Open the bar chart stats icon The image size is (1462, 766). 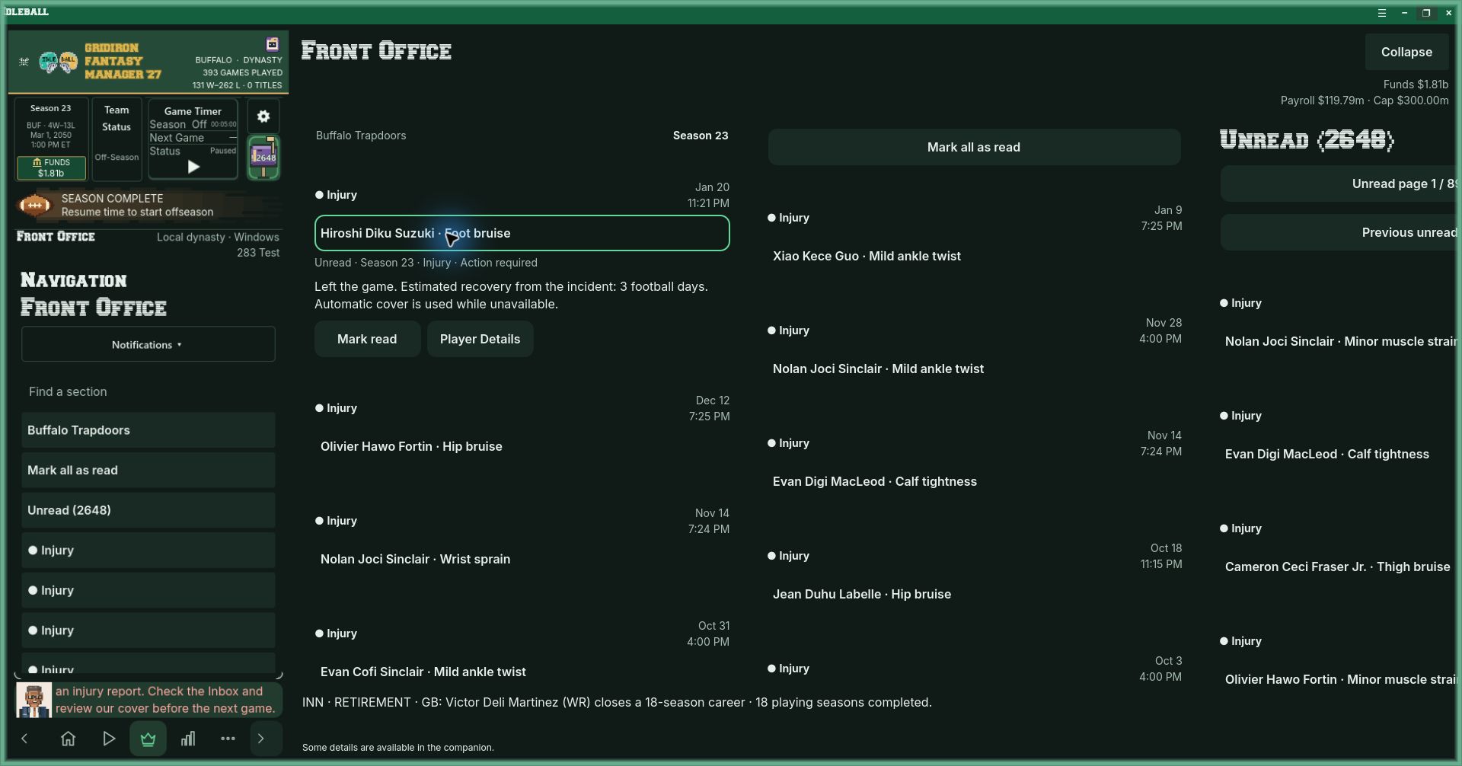188,739
